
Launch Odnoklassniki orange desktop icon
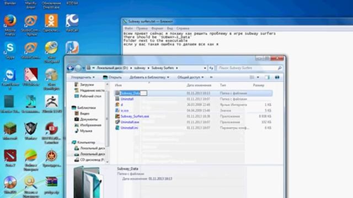pyautogui.click(x=51, y=23)
